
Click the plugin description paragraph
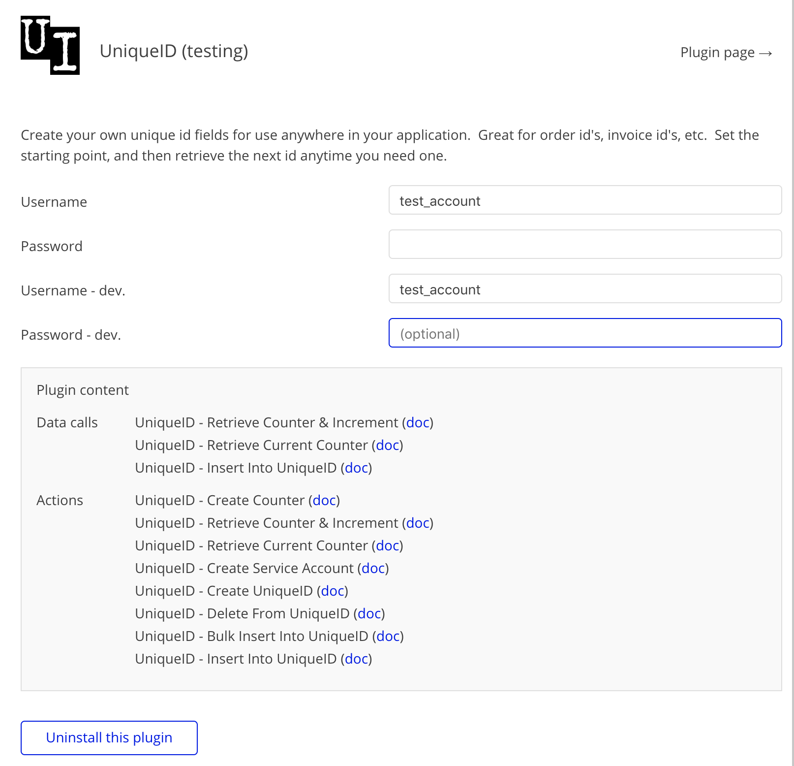(390, 145)
